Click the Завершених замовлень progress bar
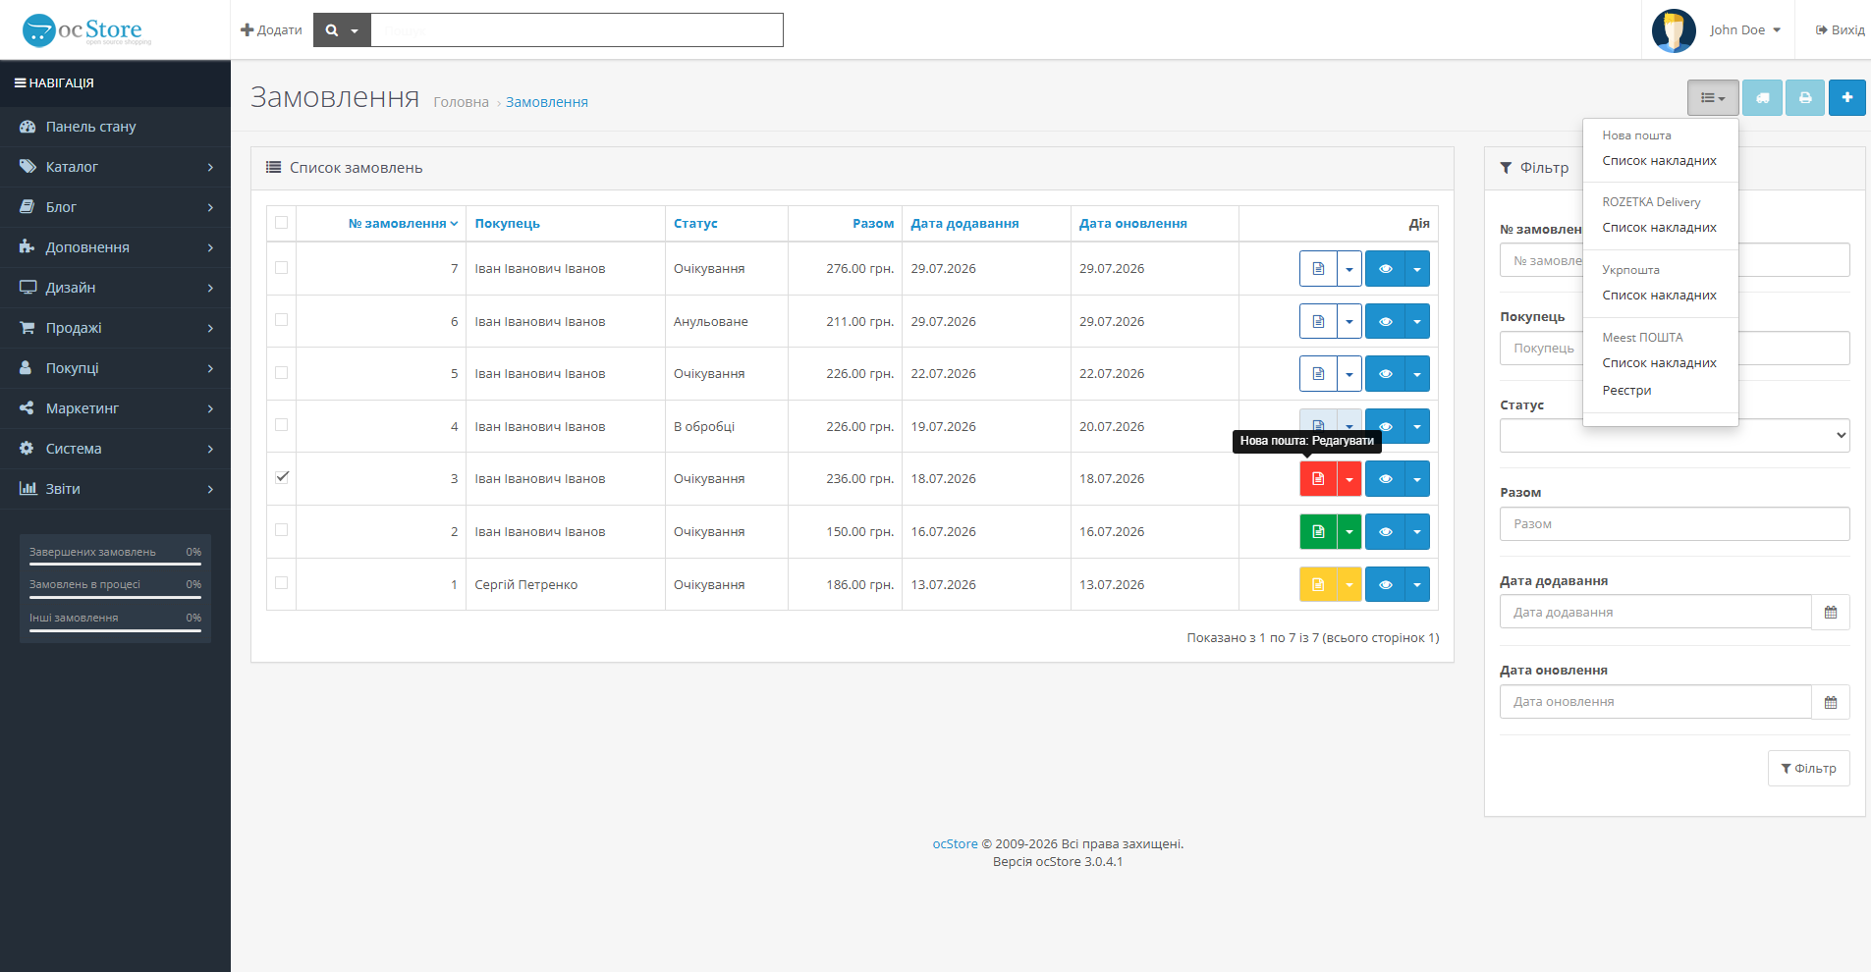 [115, 566]
